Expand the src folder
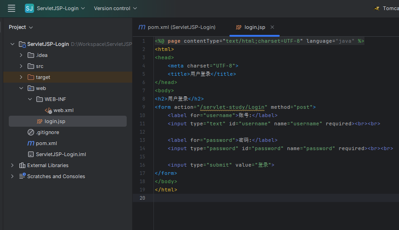 coord(21,66)
